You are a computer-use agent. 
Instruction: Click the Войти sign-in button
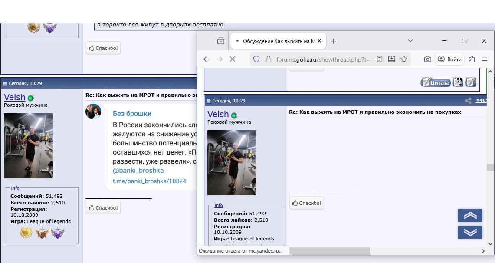[449, 59]
